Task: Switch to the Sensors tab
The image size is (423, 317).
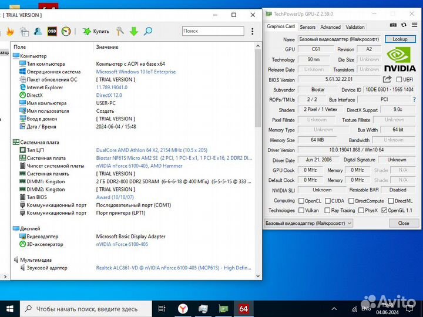Action: (307, 27)
